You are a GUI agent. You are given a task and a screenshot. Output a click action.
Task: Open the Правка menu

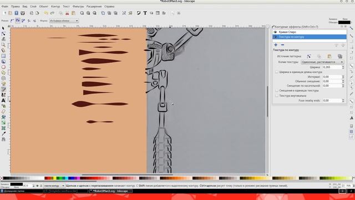click(16, 7)
